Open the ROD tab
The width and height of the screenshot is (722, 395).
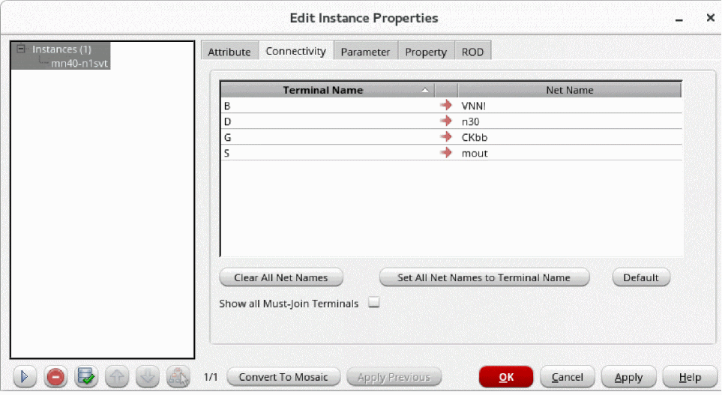point(473,52)
